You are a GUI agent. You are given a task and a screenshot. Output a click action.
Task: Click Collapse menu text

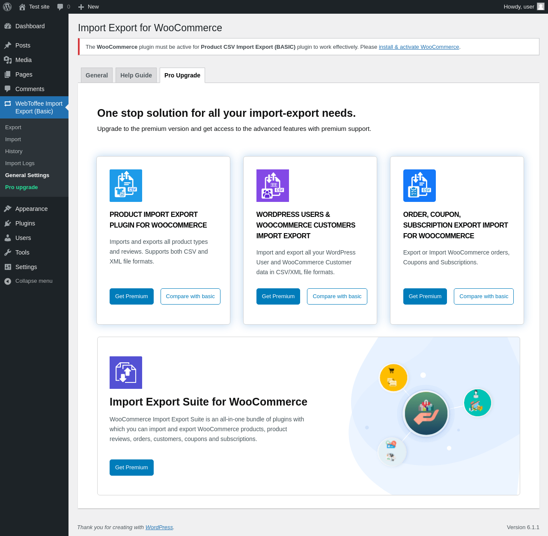[34, 281]
